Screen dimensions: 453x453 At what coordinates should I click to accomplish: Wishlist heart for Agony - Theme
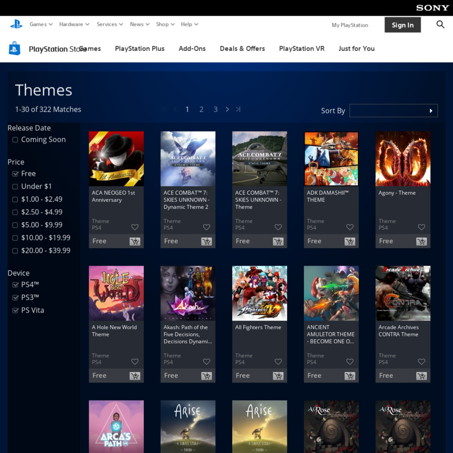click(x=421, y=228)
